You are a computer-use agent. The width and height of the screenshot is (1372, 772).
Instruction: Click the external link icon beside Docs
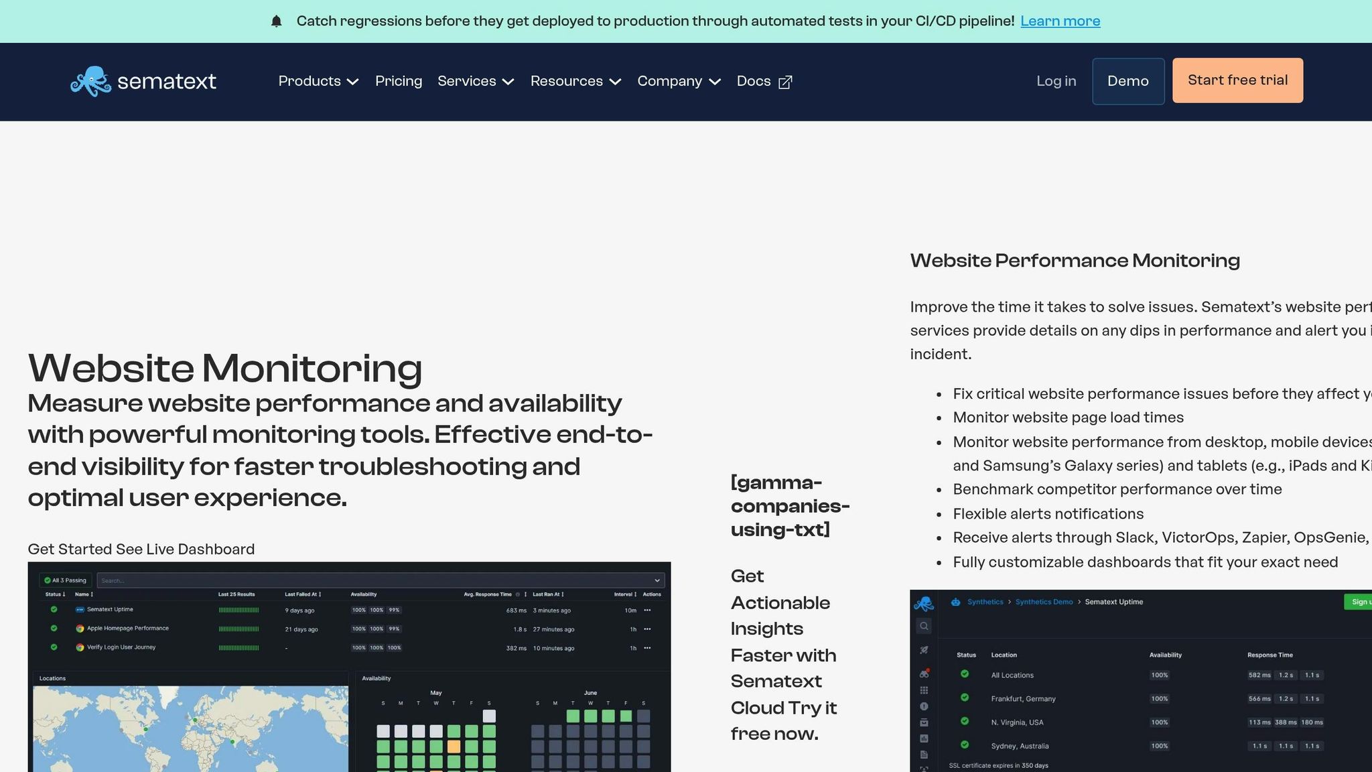[785, 82]
